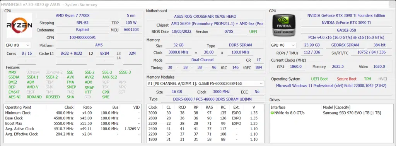Image resolution: width=396 pixels, height=146 pixels.
Task: Click the GPU clock 1860.0 value
Action: [x=296, y=67]
